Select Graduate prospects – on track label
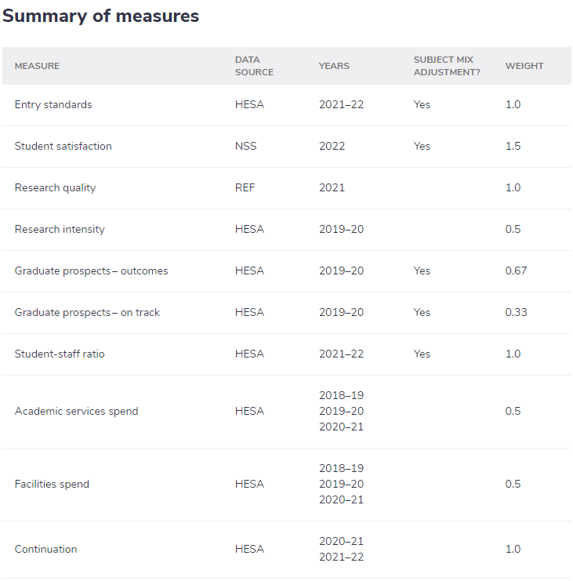573x581 pixels. (x=87, y=313)
